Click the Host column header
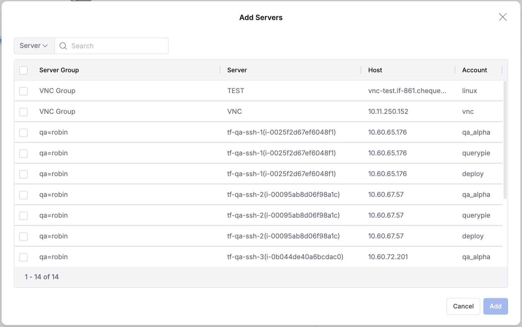The width and height of the screenshot is (522, 327). point(375,70)
